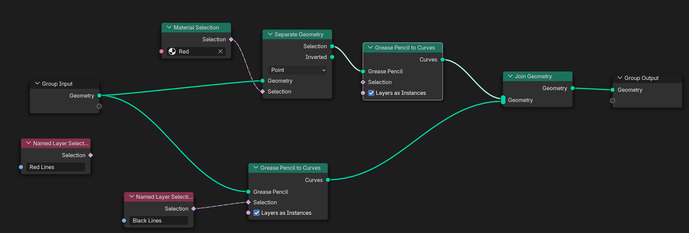Click the red Material input socket

(x=162, y=52)
